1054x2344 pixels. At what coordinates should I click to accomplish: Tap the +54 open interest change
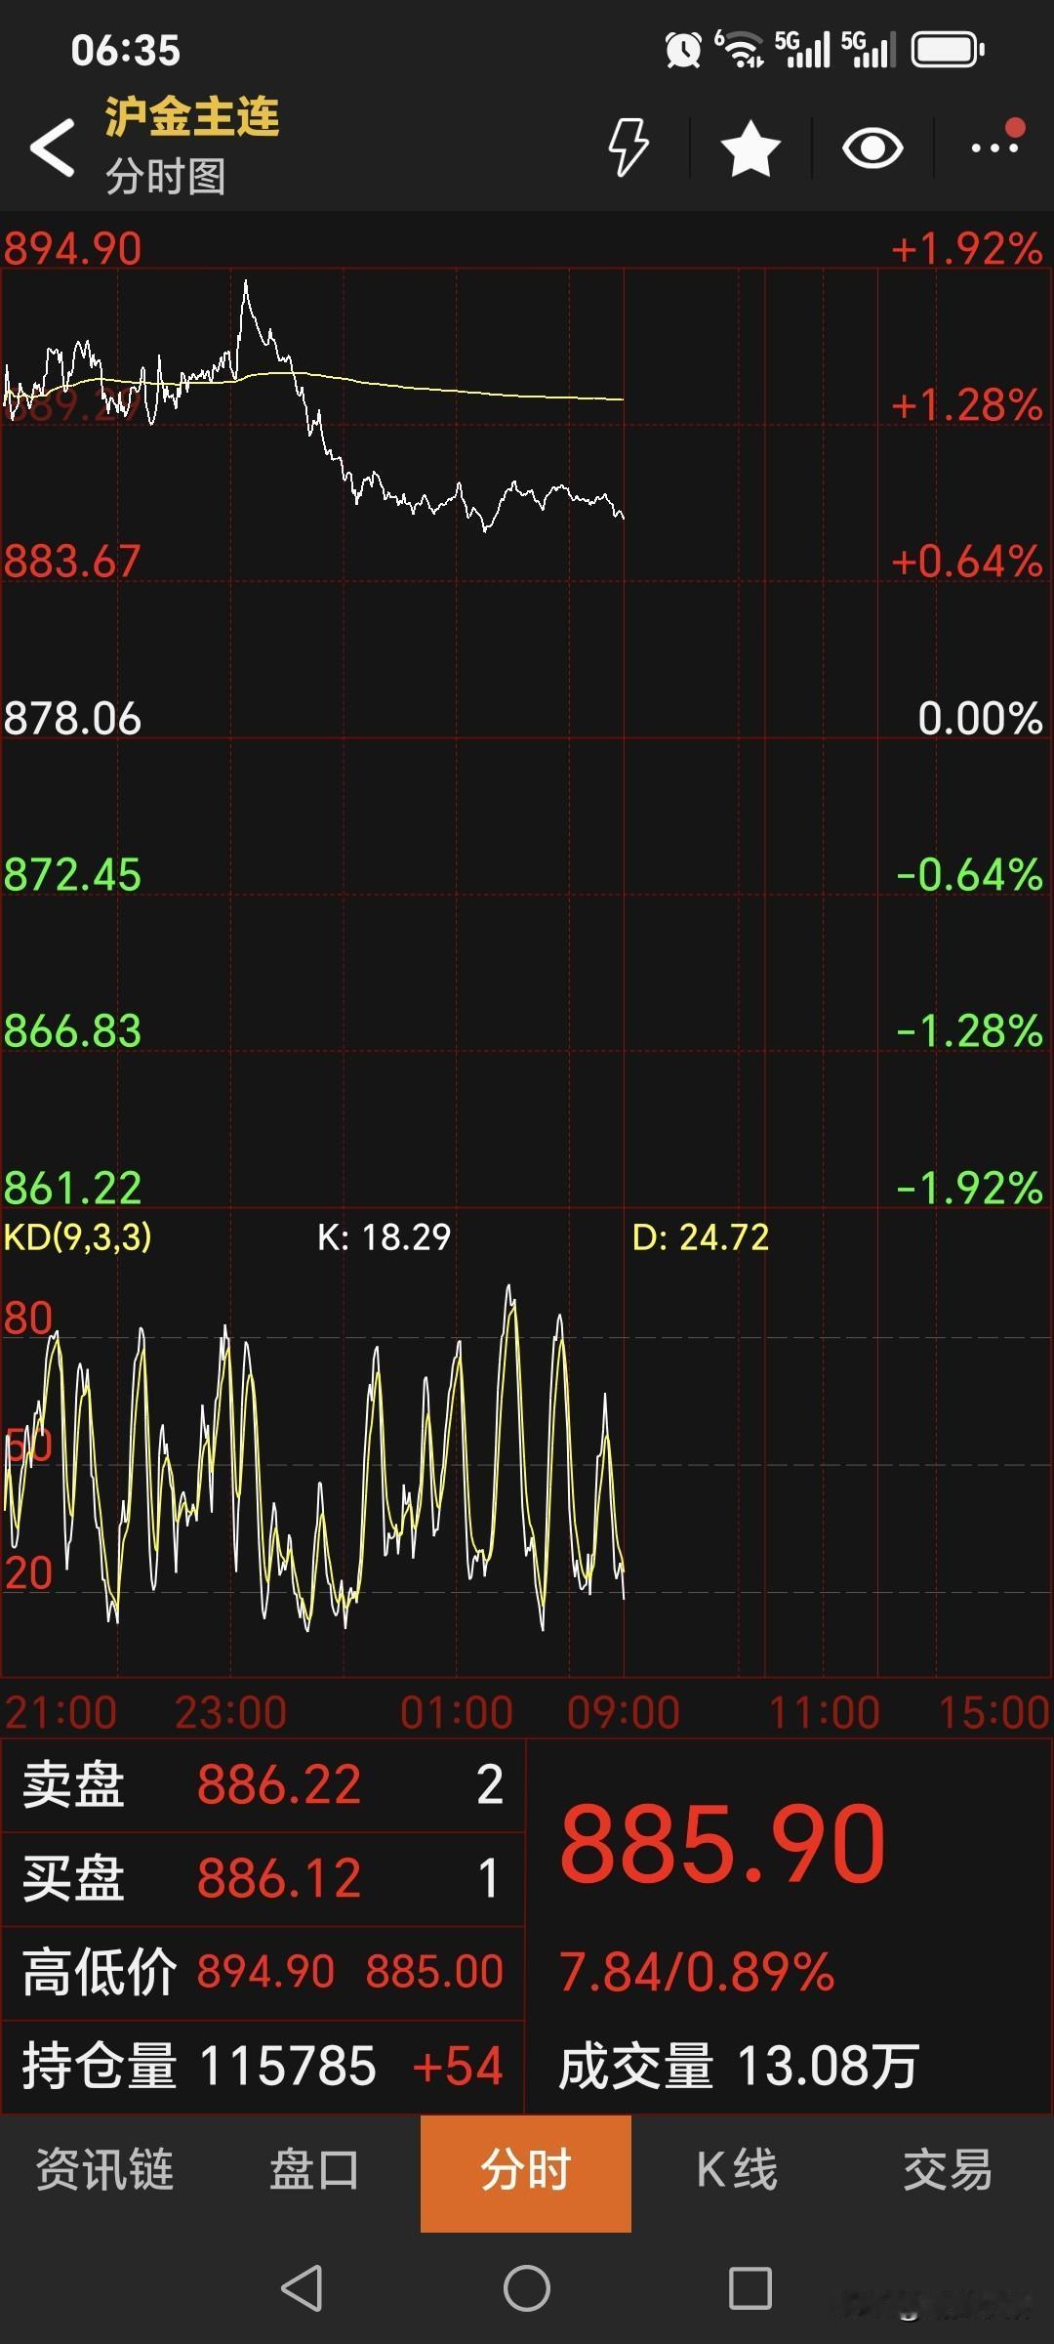[458, 2066]
